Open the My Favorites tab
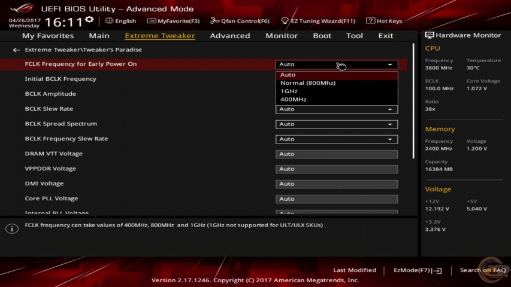The height and width of the screenshot is (287, 511). pos(48,36)
